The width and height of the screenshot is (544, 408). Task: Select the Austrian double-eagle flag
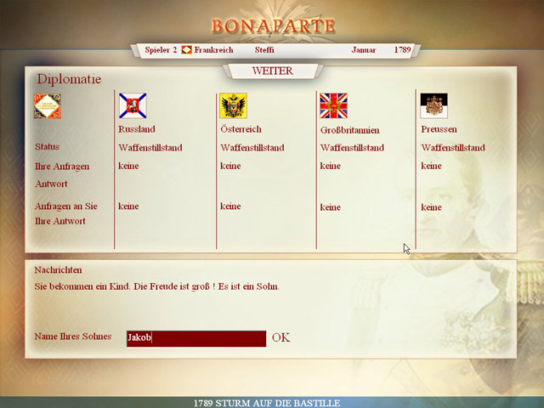(x=233, y=105)
